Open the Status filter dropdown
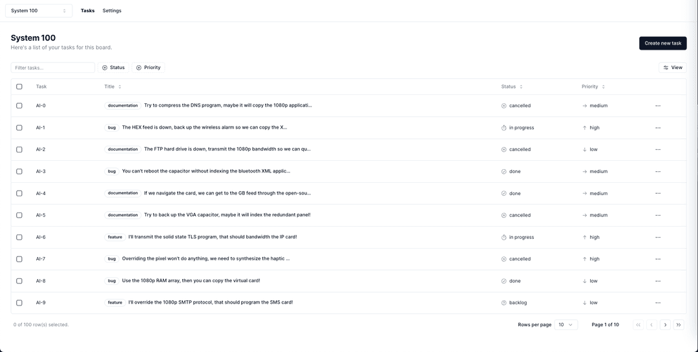Viewport: 698px width, 352px height. [113, 68]
